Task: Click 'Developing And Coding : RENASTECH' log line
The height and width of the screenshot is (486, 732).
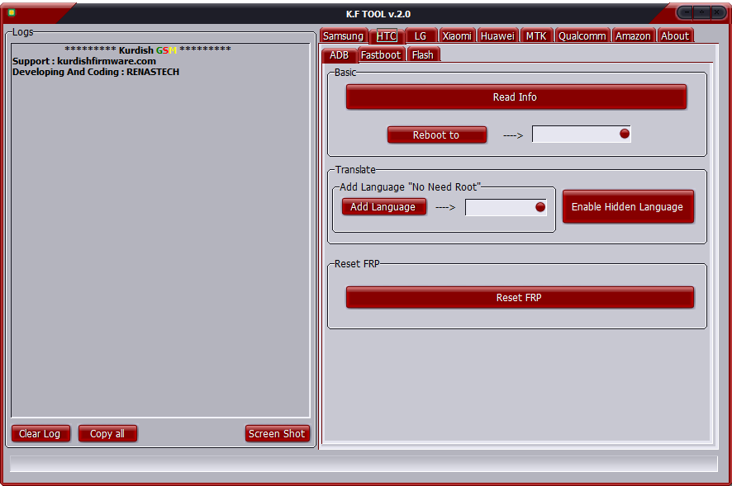Action: tap(96, 72)
